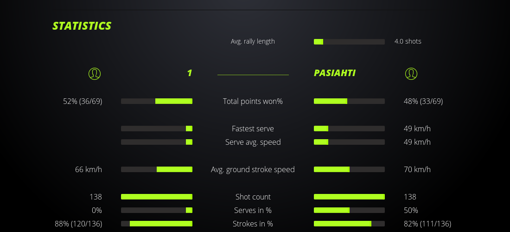This screenshot has height=232, width=510.
Task: Click PASIAHTI's Serves in % bar
Action: click(349, 210)
